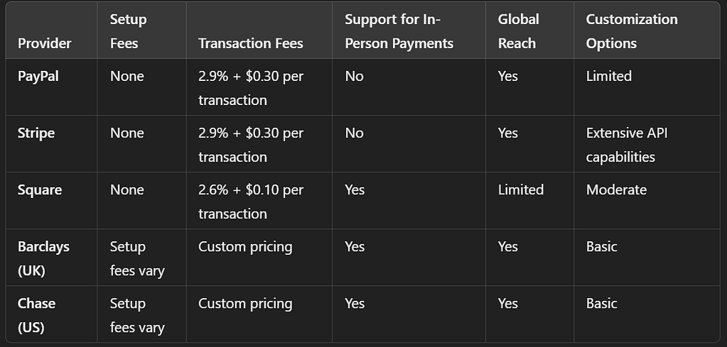The image size is (727, 347).
Task: Click Chase's Setup fees vary cell
Action: click(137, 315)
